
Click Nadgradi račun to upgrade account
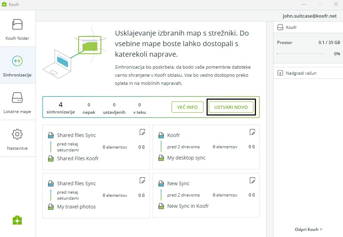tap(301, 73)
